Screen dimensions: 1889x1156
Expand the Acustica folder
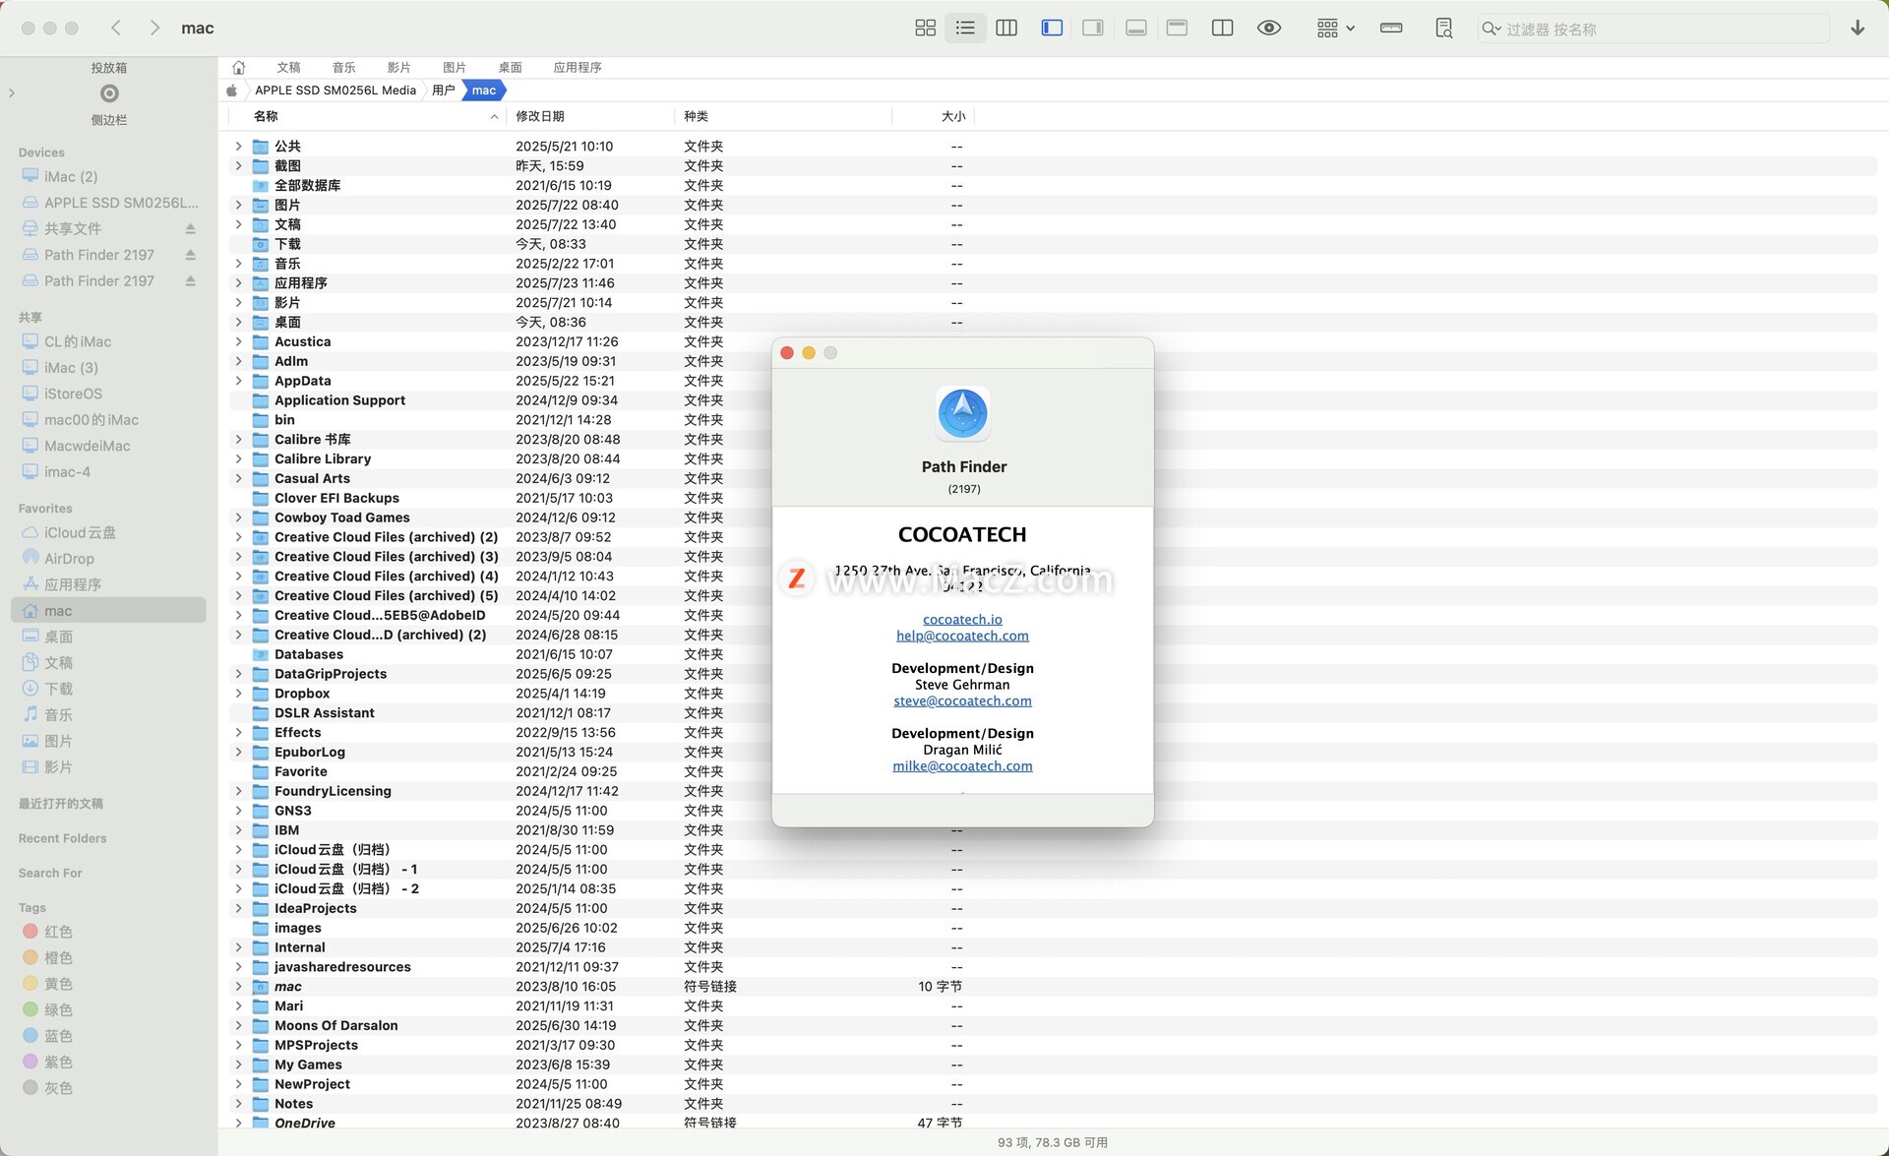238,341
